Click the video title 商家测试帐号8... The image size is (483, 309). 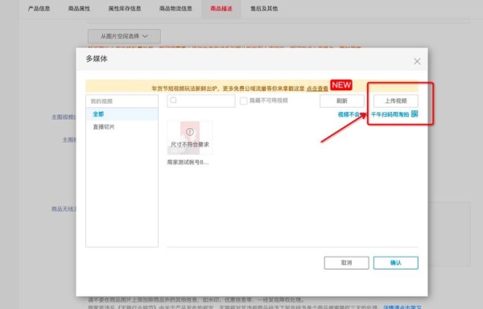coord(188,163)
